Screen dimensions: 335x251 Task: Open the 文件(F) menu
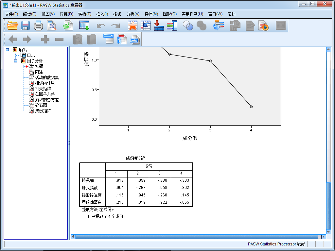11,14
